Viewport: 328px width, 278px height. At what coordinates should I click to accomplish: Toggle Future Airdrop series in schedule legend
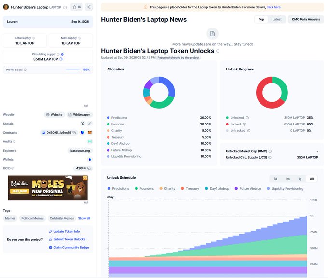(248, 188)
